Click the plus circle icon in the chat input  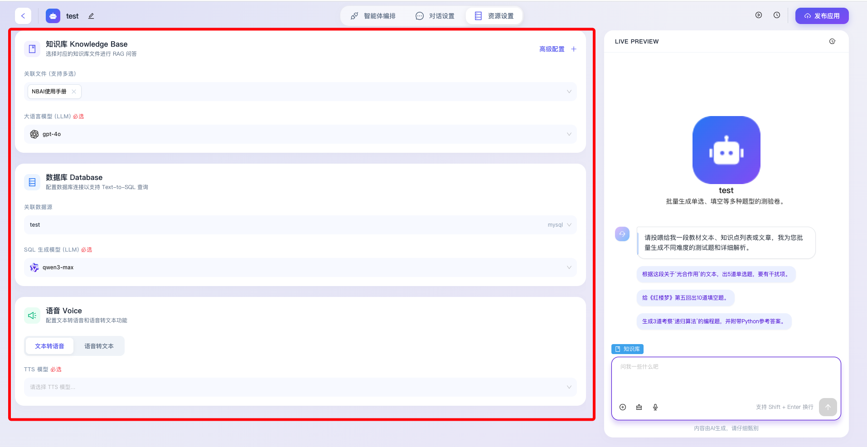click(623, 407)
